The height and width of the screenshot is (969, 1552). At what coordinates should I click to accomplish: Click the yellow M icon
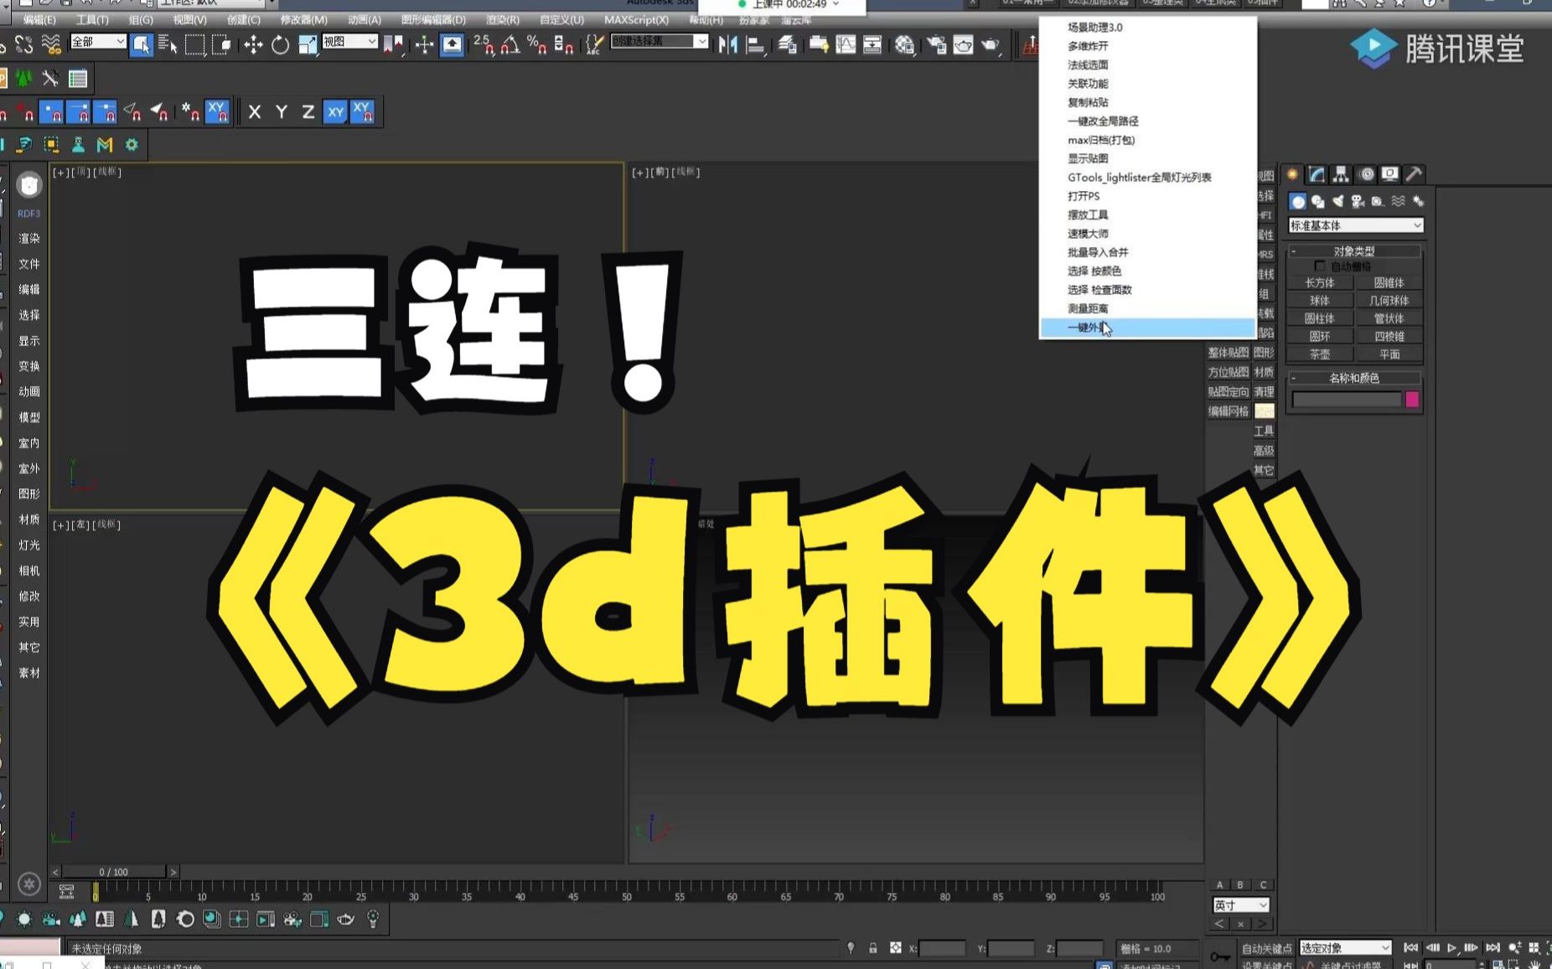(x=105, y=145)
